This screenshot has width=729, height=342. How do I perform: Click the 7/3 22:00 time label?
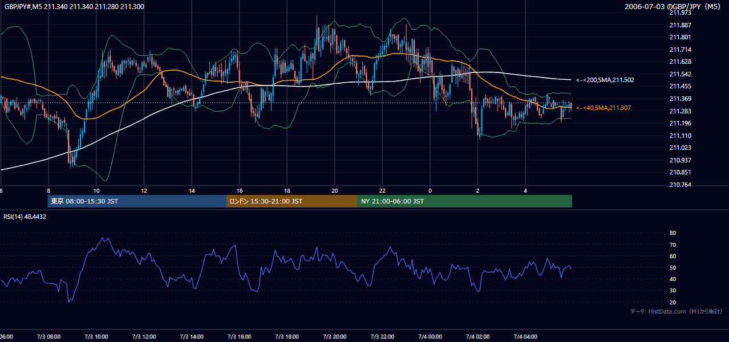point(382,337)
